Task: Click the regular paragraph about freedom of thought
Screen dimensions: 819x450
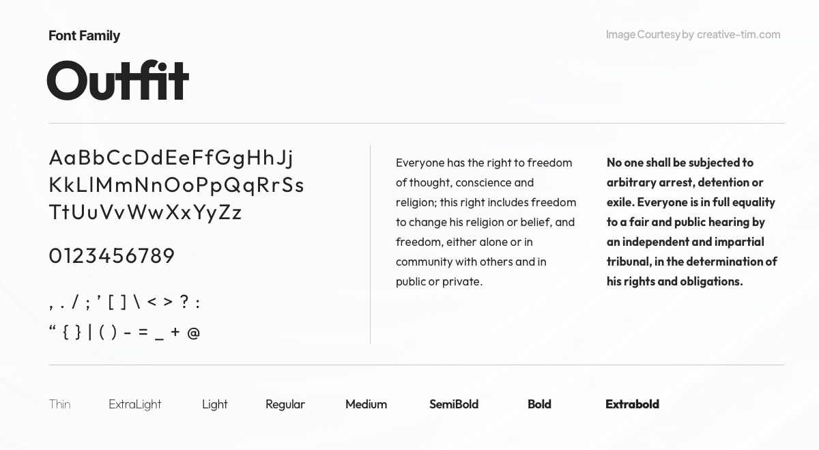Action: [x=486, y=222]
